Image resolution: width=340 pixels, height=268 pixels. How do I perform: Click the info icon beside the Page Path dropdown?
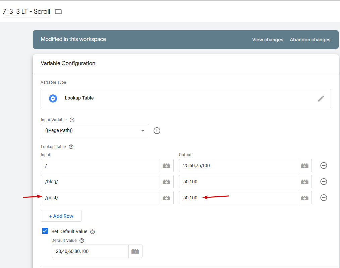tap(157, 131)
